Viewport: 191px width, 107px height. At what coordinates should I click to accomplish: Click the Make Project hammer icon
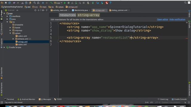[x=51, y=3]
